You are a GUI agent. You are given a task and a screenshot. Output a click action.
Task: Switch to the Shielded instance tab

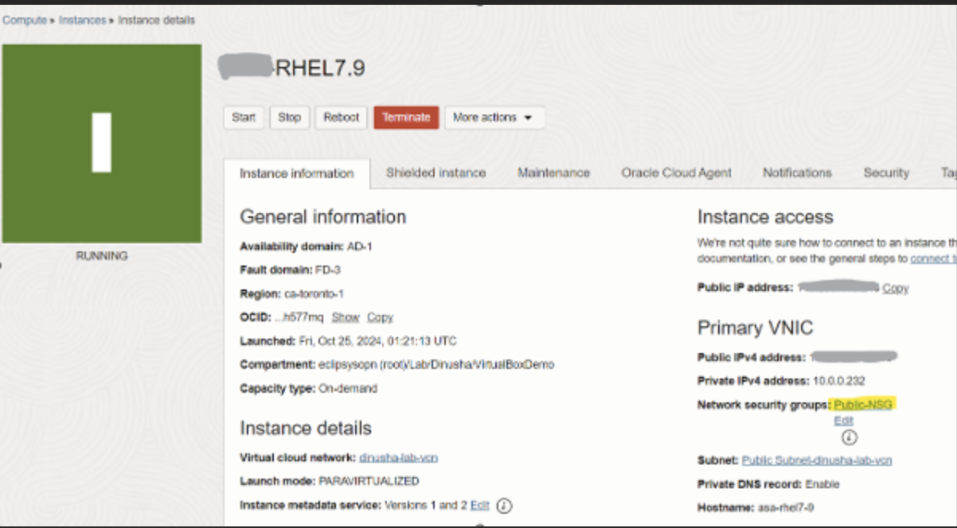click(x=436, y=173)
